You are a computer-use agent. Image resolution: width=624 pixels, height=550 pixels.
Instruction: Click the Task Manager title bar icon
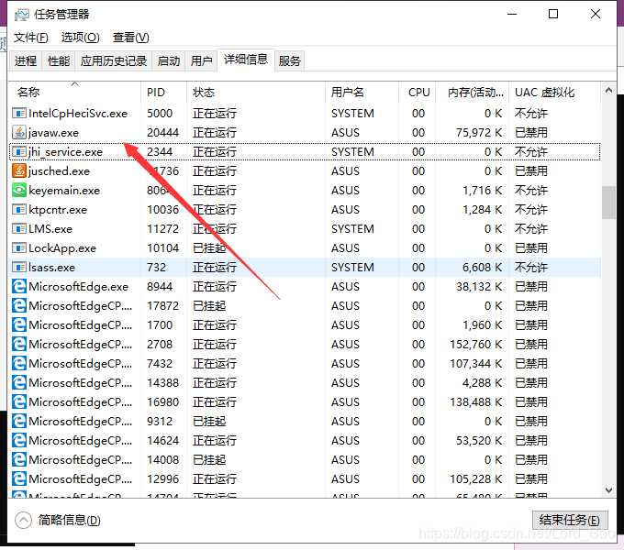tap(21, 15)
